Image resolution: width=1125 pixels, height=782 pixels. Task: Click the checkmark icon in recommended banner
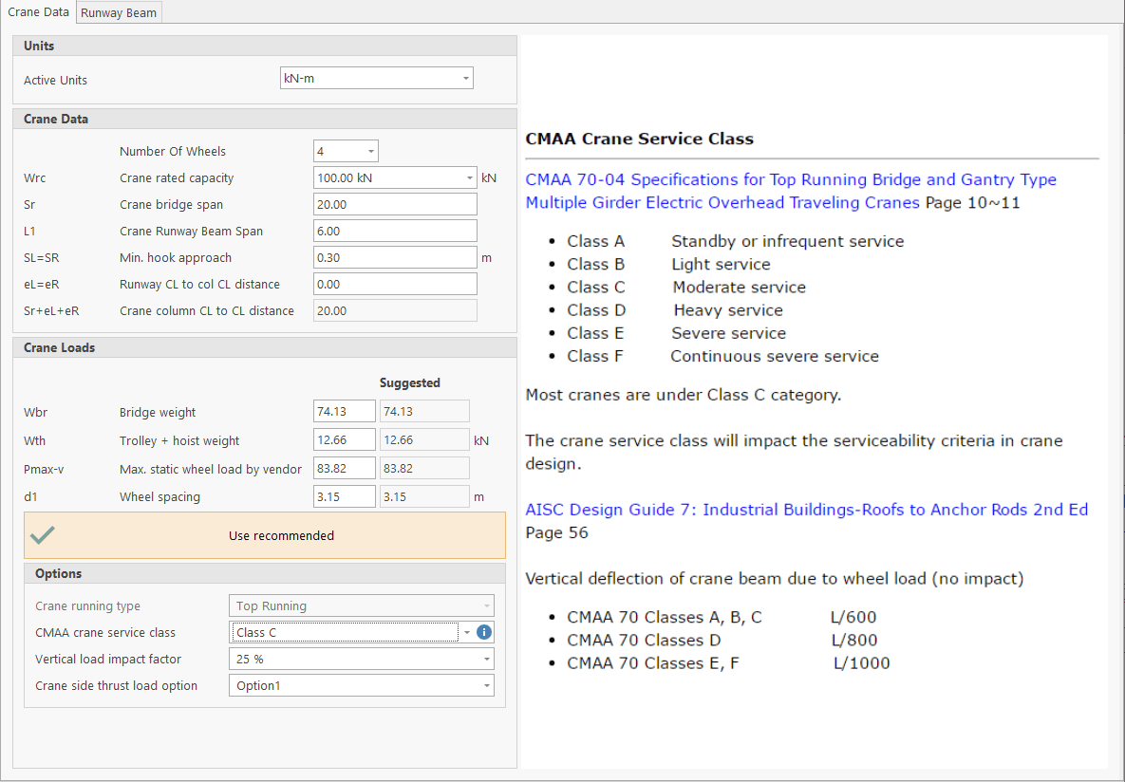[42, 535]
